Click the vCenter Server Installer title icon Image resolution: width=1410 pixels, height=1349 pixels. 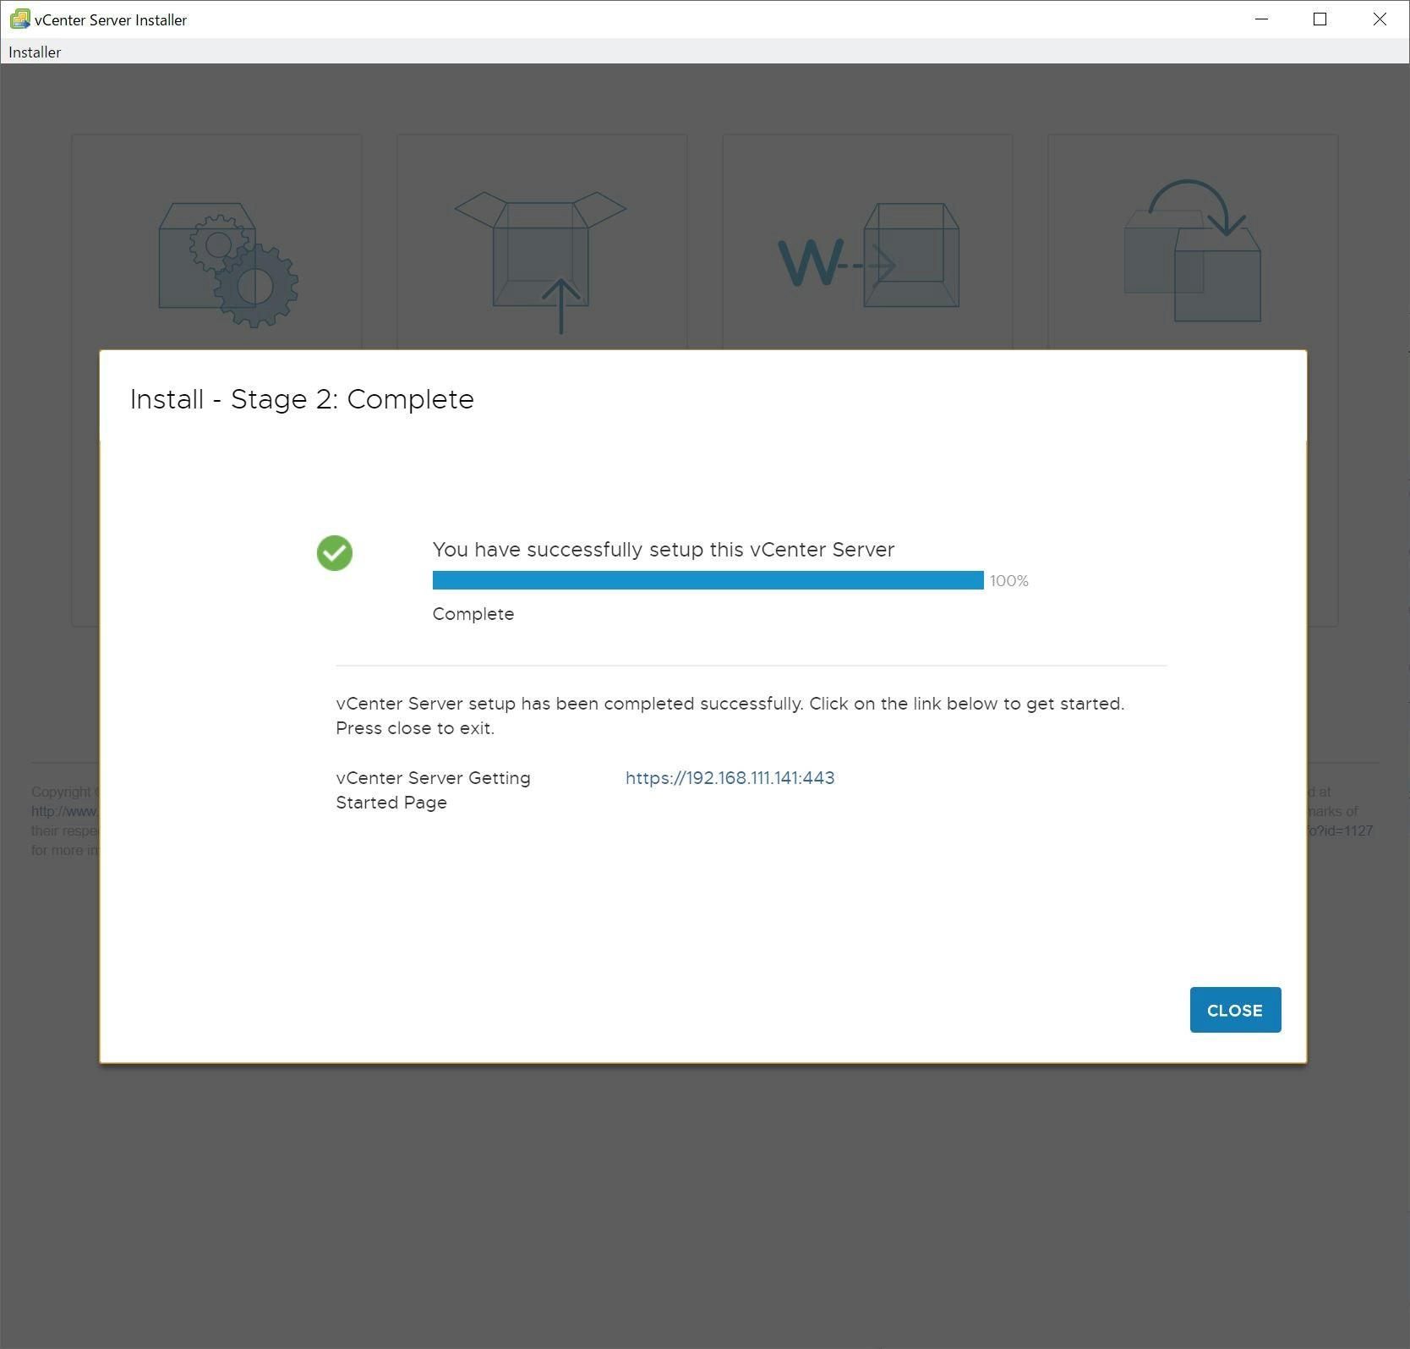(x=19, y=19)
